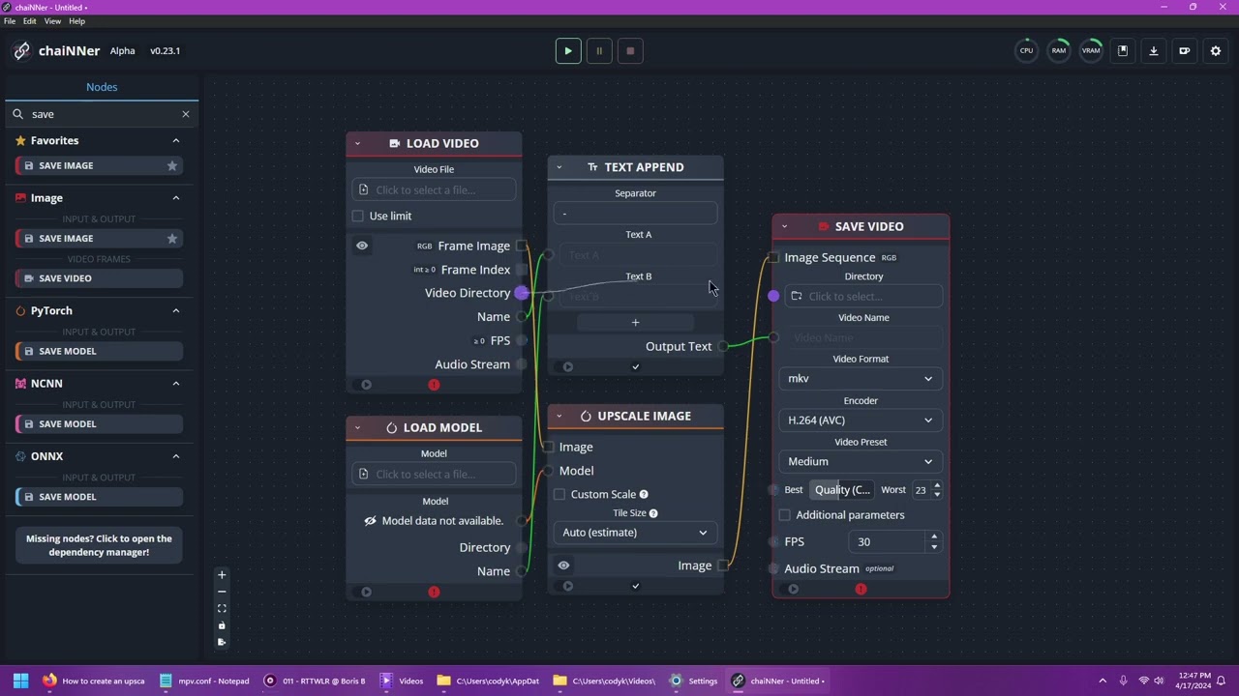The width and height of the screenshot is (1239, 696).
Task: Collapse the Image category
Action: (x=176, y=198)
